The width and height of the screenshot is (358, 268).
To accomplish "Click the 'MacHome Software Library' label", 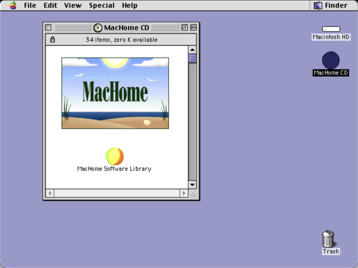I will pyautogui.click(x=114, y=169).
